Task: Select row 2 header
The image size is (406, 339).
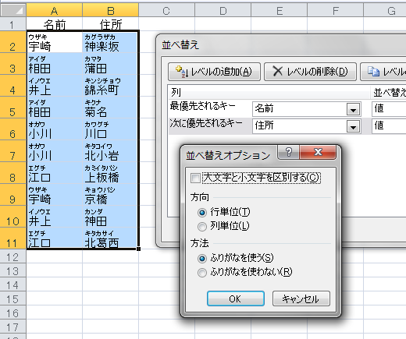Action: point(13,42)
